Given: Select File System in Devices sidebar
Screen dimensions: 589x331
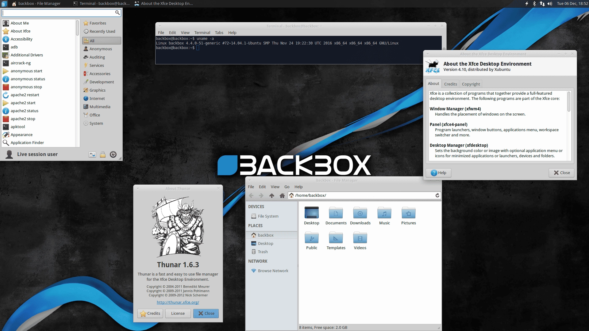Looking at the screenshot, I should coord(271,216).
